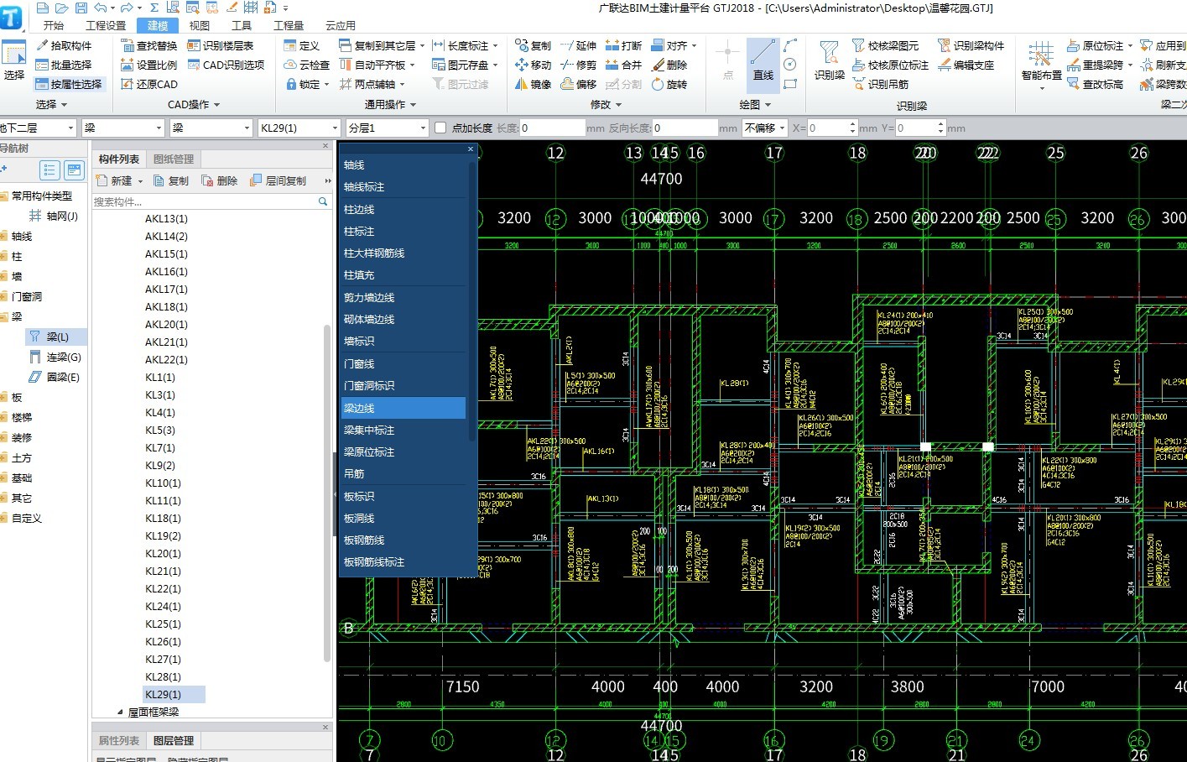Expand the 修改 group dropdown

[x=606, y=105]
